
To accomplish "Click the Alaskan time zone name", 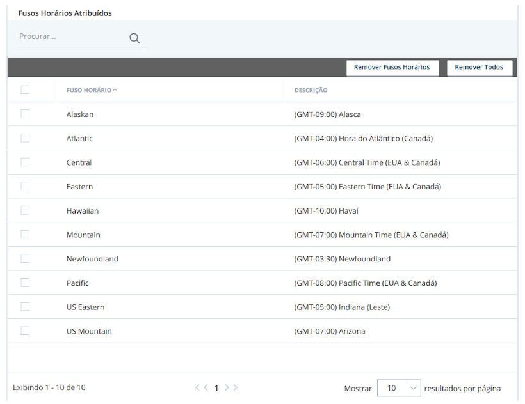I will click(x=80, y=114).
